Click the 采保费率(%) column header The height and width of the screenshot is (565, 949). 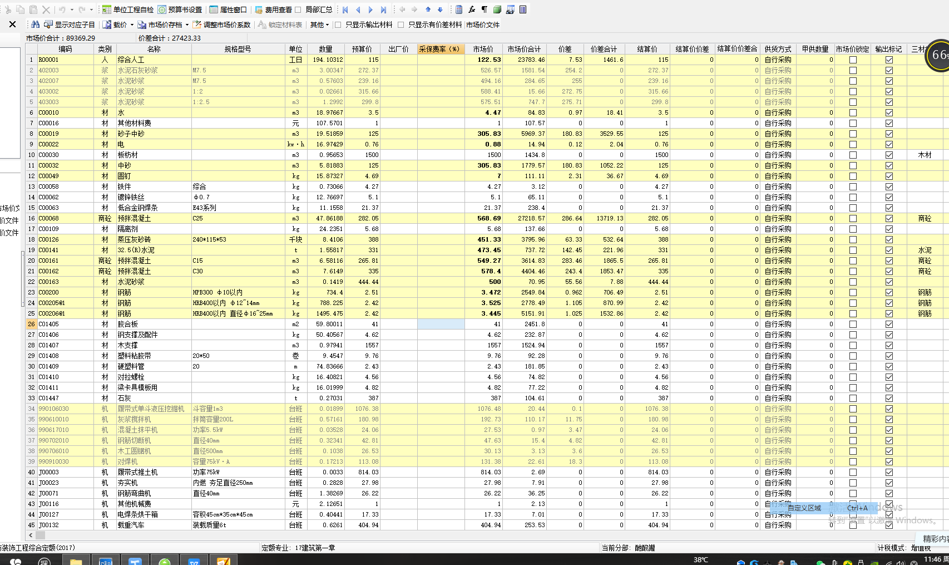(441, 49)
